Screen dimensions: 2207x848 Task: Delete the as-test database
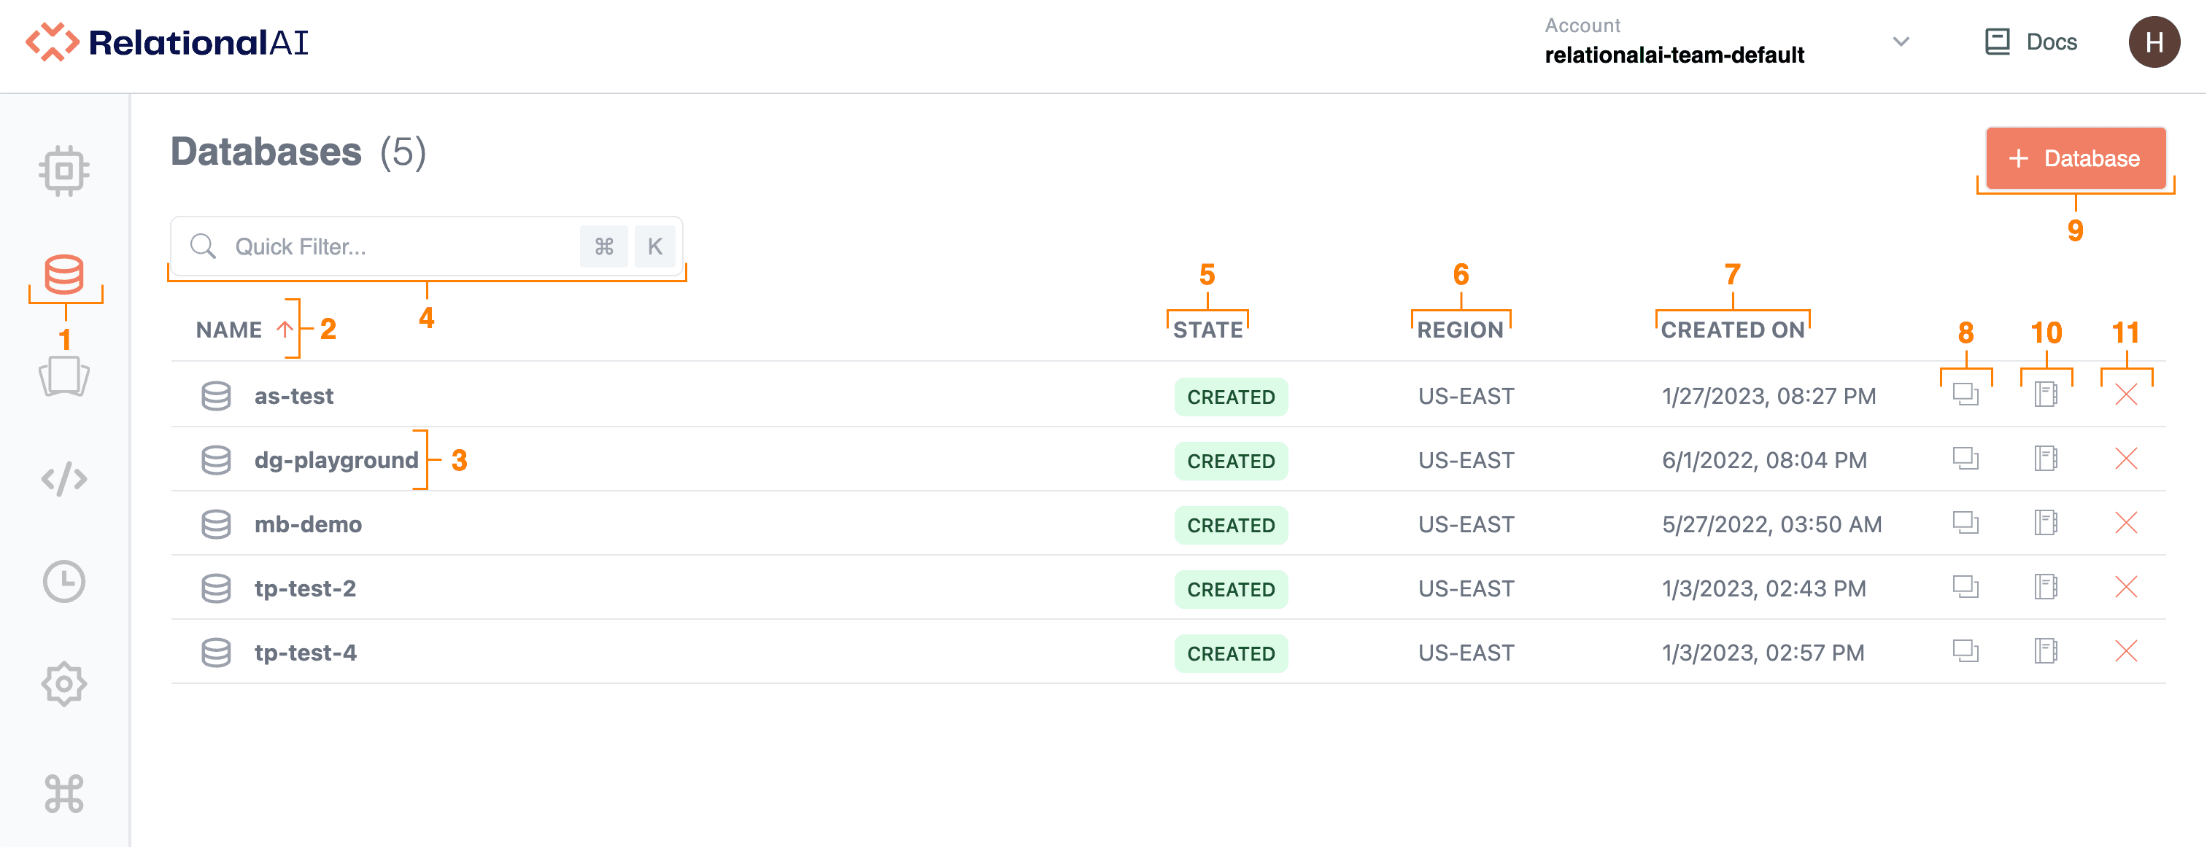[x=2125, y=395]
